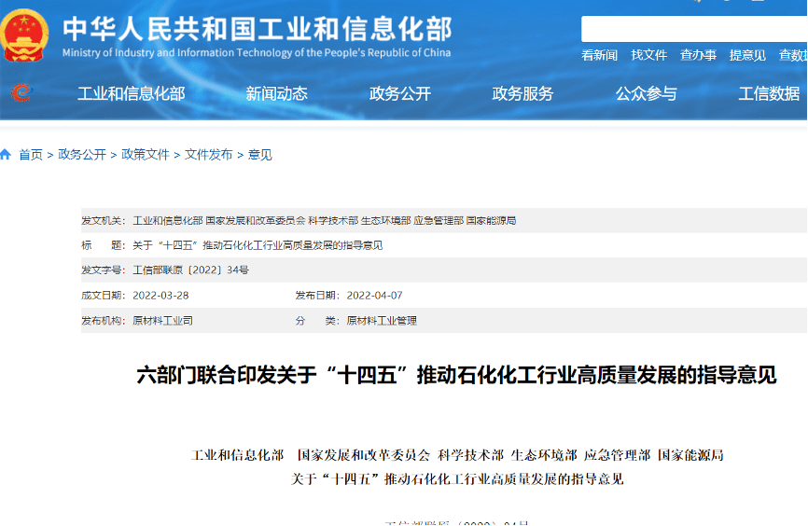Screen dimensions: 808x526
Task: Click the issuing agencies text in 发文机关 row
Action: 324,220
